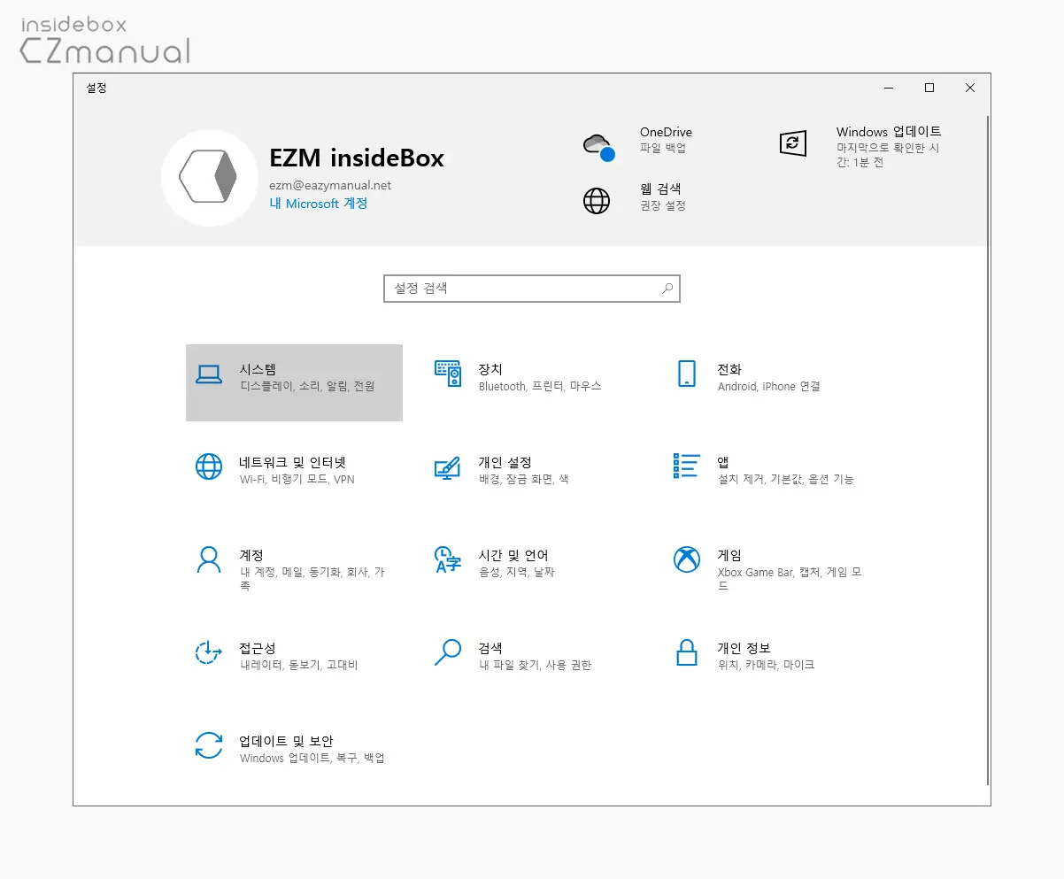Viewport: 1064px width, 879px height.
Task: Click the 웹 검색 globe icon
Action: (597, 201)
